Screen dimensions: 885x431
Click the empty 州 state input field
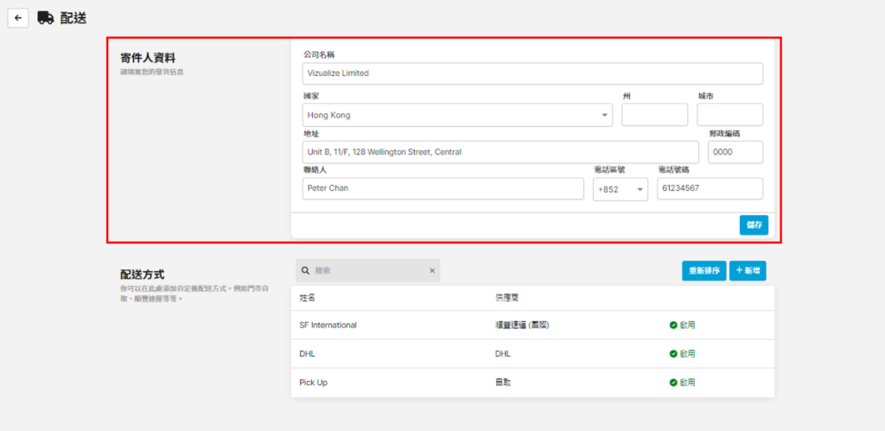point(654,115)
